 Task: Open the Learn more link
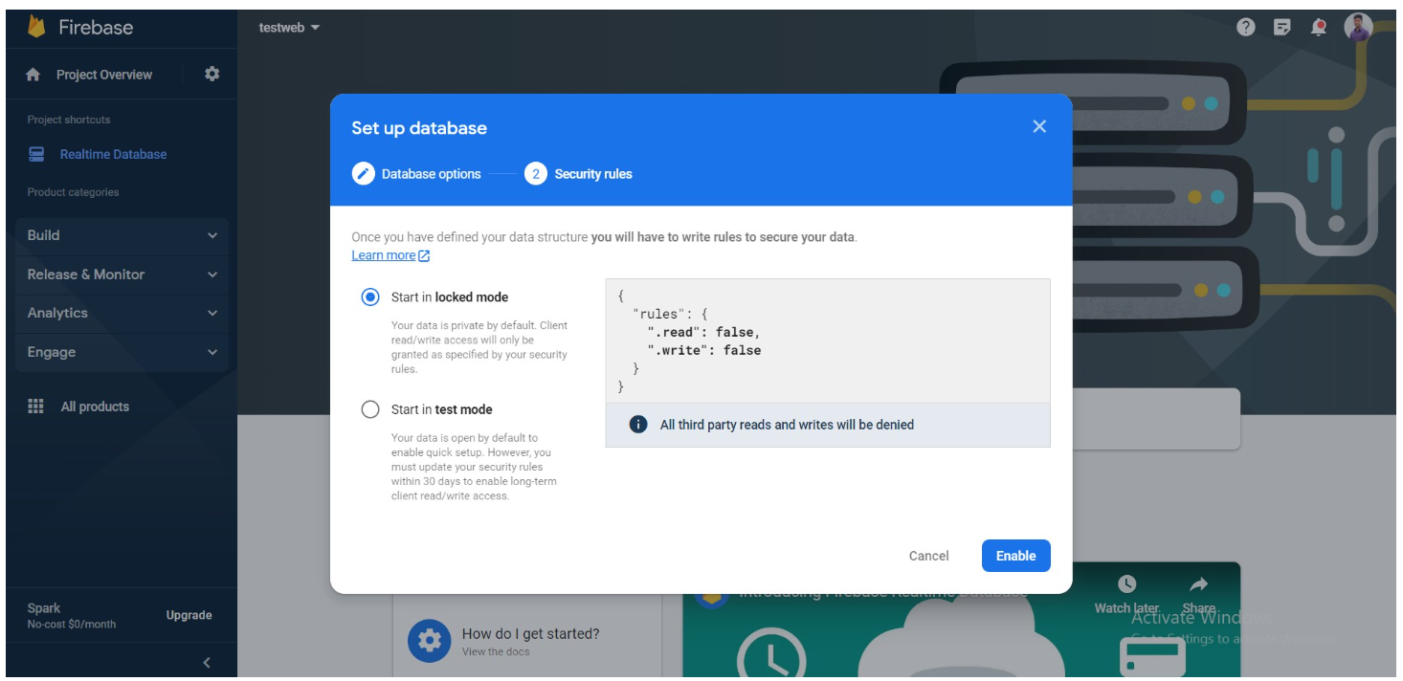tap(390, 255)
